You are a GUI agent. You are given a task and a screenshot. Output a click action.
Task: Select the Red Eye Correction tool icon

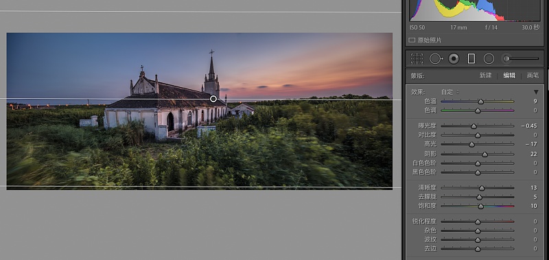[x=454, y=58]
